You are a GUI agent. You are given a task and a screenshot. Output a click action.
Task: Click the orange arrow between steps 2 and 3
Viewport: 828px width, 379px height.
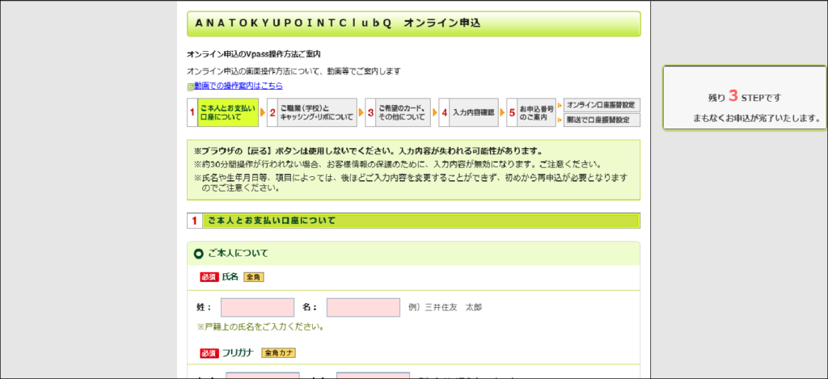tap(361, 112)
